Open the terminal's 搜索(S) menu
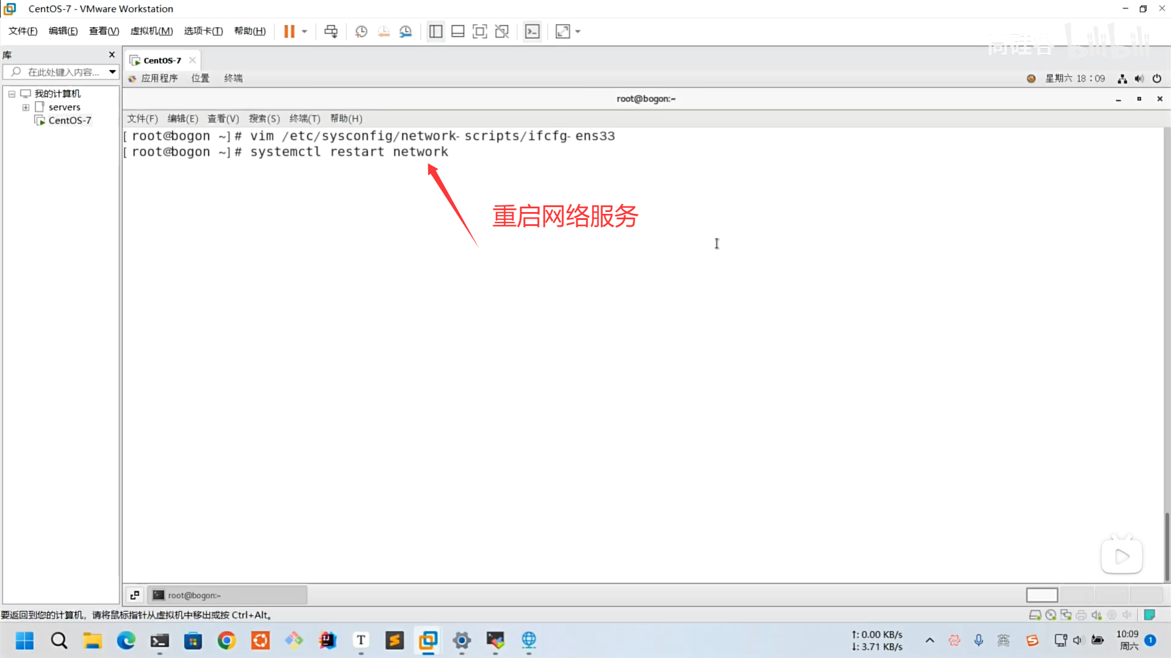The width and height of the screenshot is (1171, 658). pos(264,118)
